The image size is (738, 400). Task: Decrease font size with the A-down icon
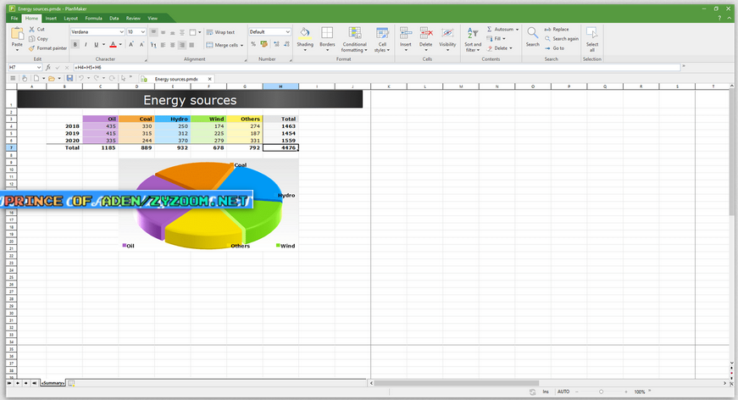141,44
